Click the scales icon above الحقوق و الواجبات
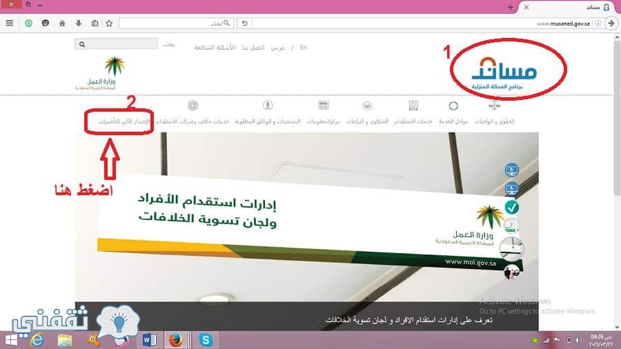 494,106
